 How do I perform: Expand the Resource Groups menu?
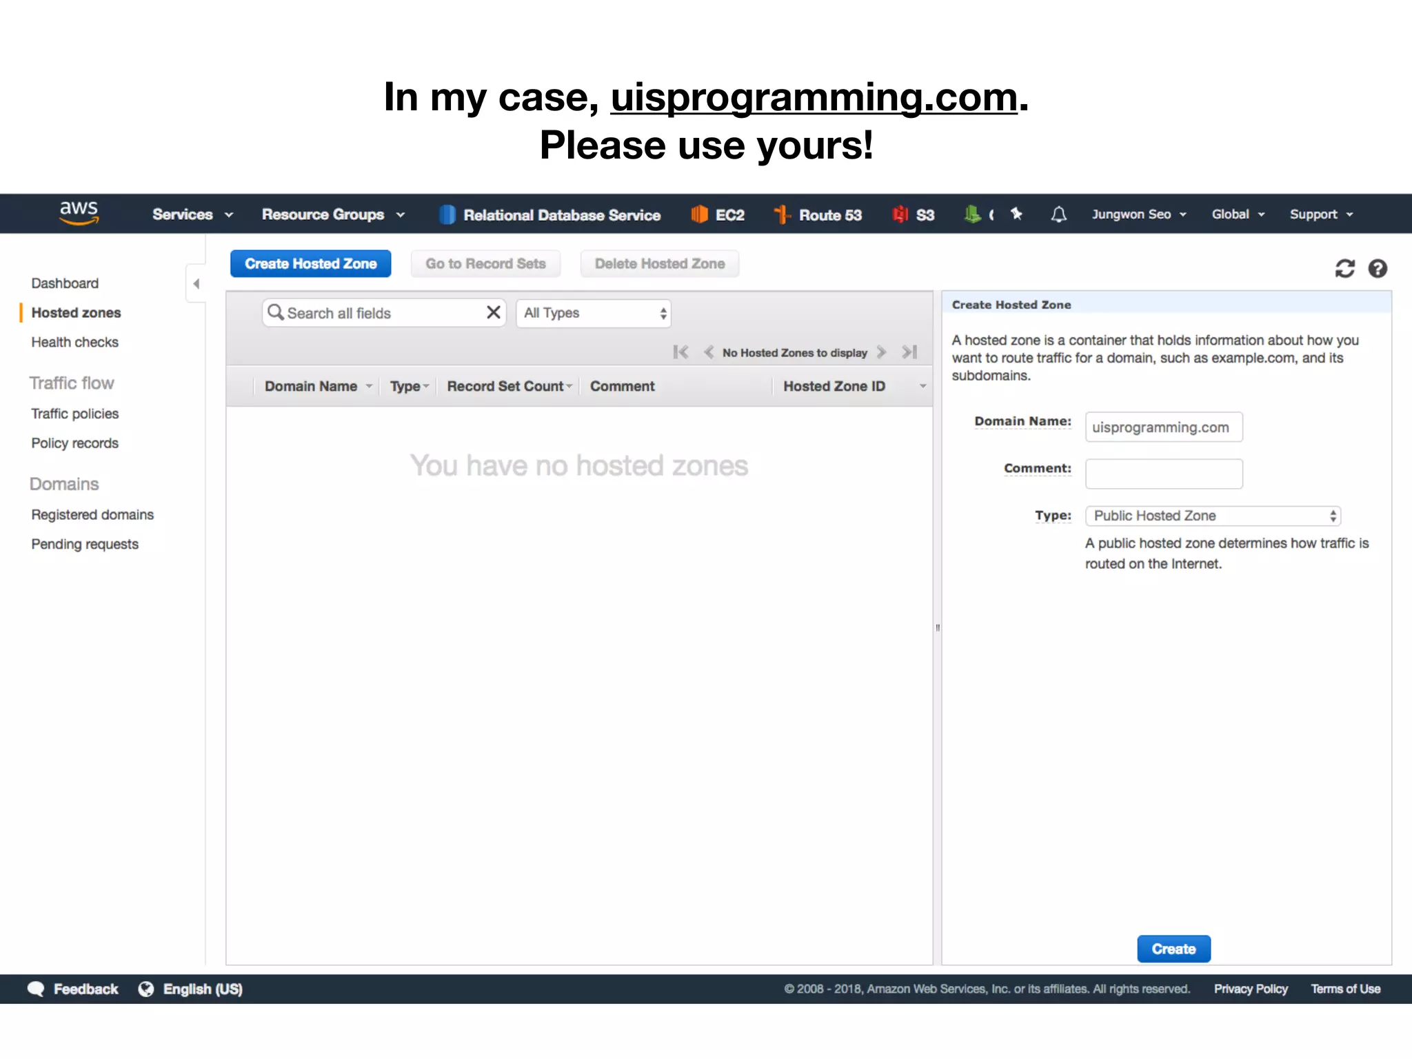tap(333, 214)
